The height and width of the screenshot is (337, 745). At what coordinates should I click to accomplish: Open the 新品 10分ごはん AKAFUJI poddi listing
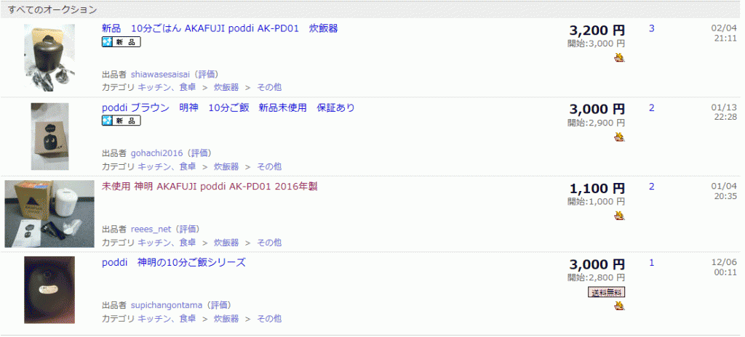click(x=220, y=28)
